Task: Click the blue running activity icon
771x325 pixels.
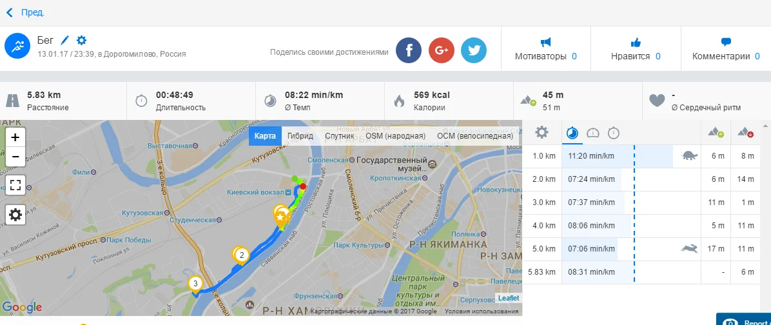Action: point(17,46)
